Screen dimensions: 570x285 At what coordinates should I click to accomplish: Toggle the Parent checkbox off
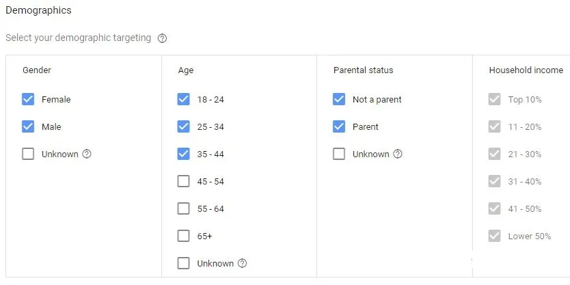(339, 126)
